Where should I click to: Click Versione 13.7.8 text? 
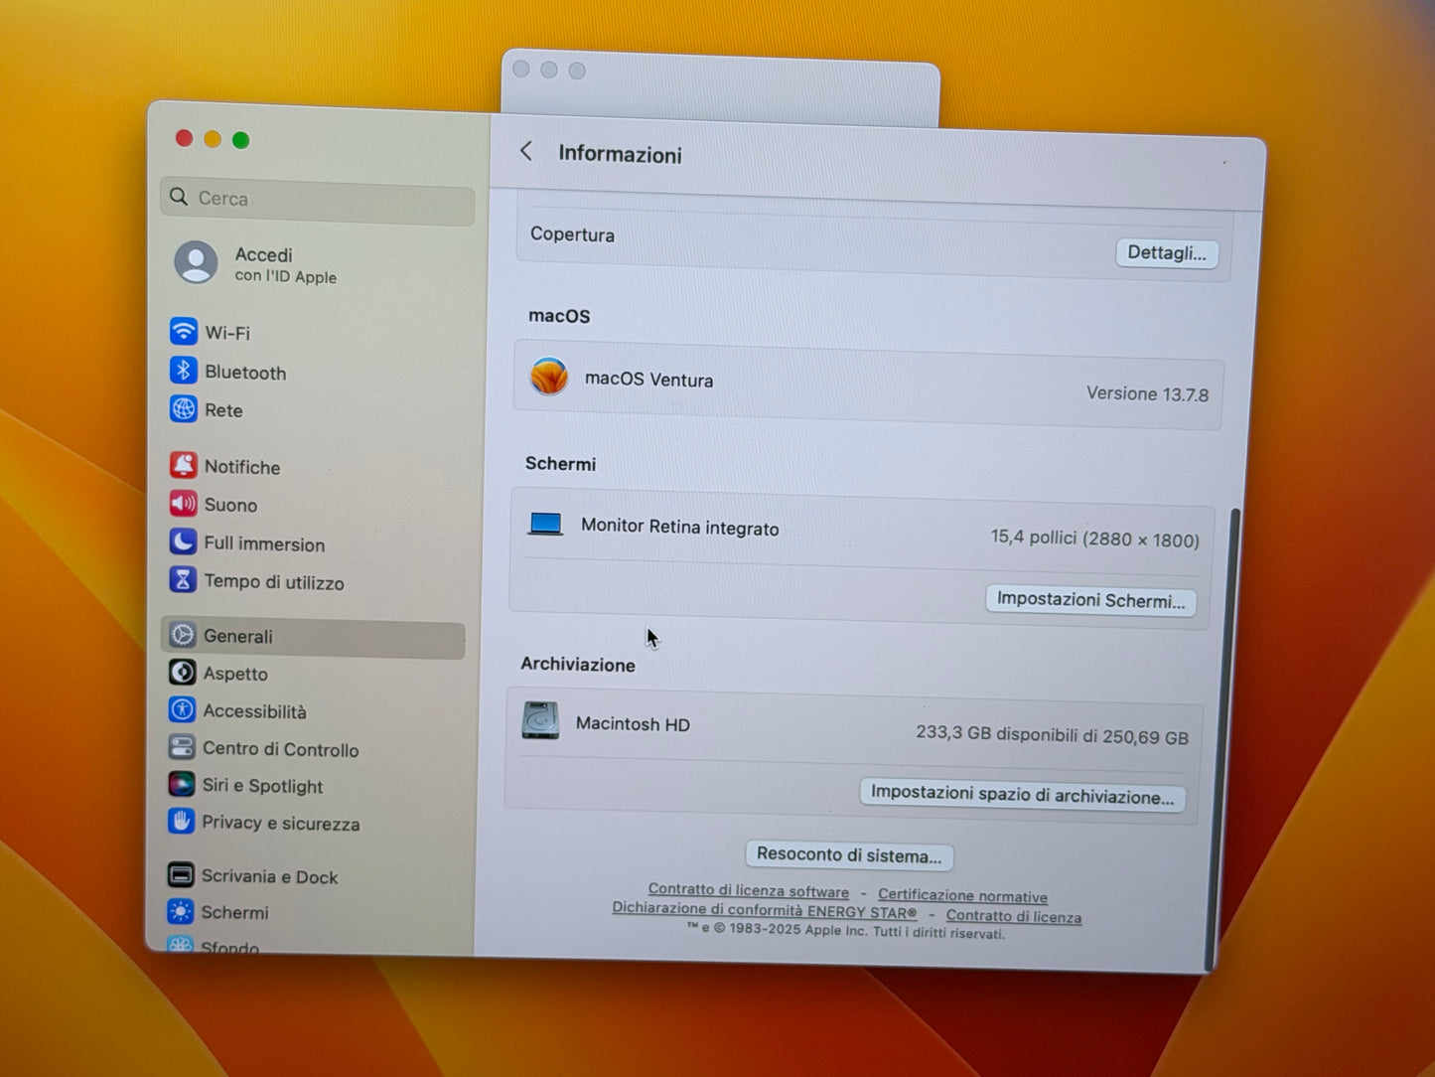1147,393
